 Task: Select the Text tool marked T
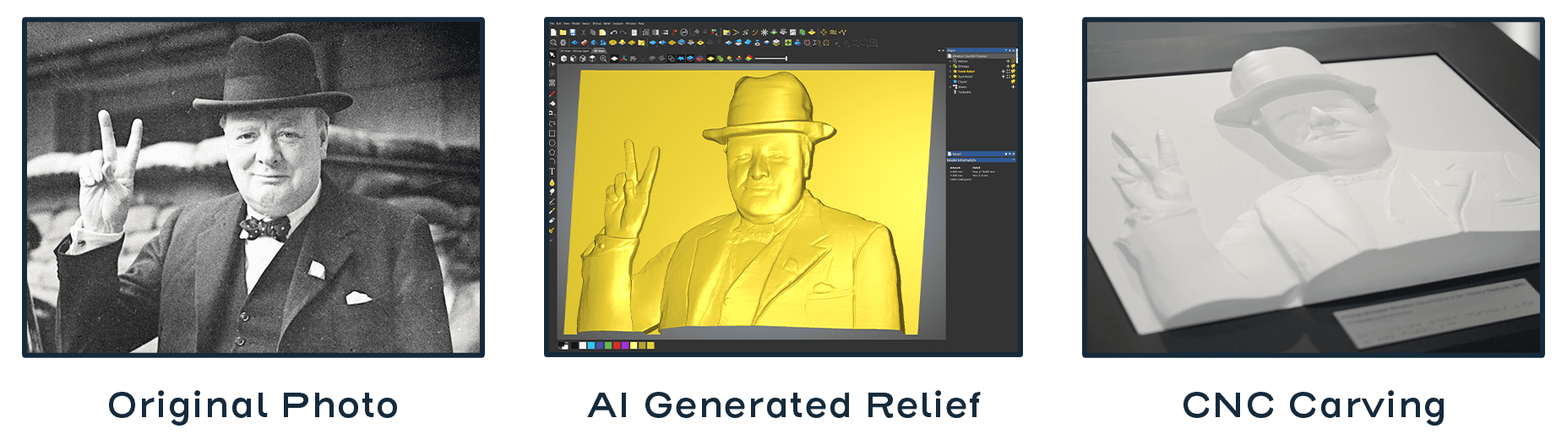[x=552, y=171]
